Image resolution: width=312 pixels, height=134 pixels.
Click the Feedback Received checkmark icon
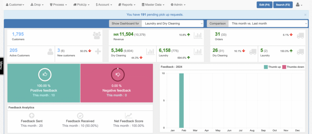tap(80, 116)
